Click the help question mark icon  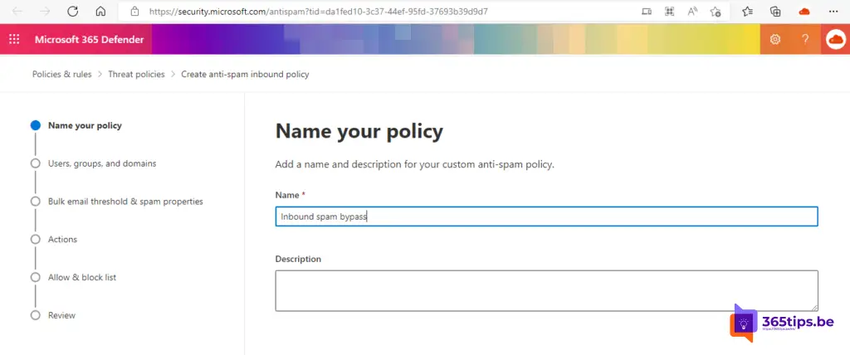click(804, 39)
